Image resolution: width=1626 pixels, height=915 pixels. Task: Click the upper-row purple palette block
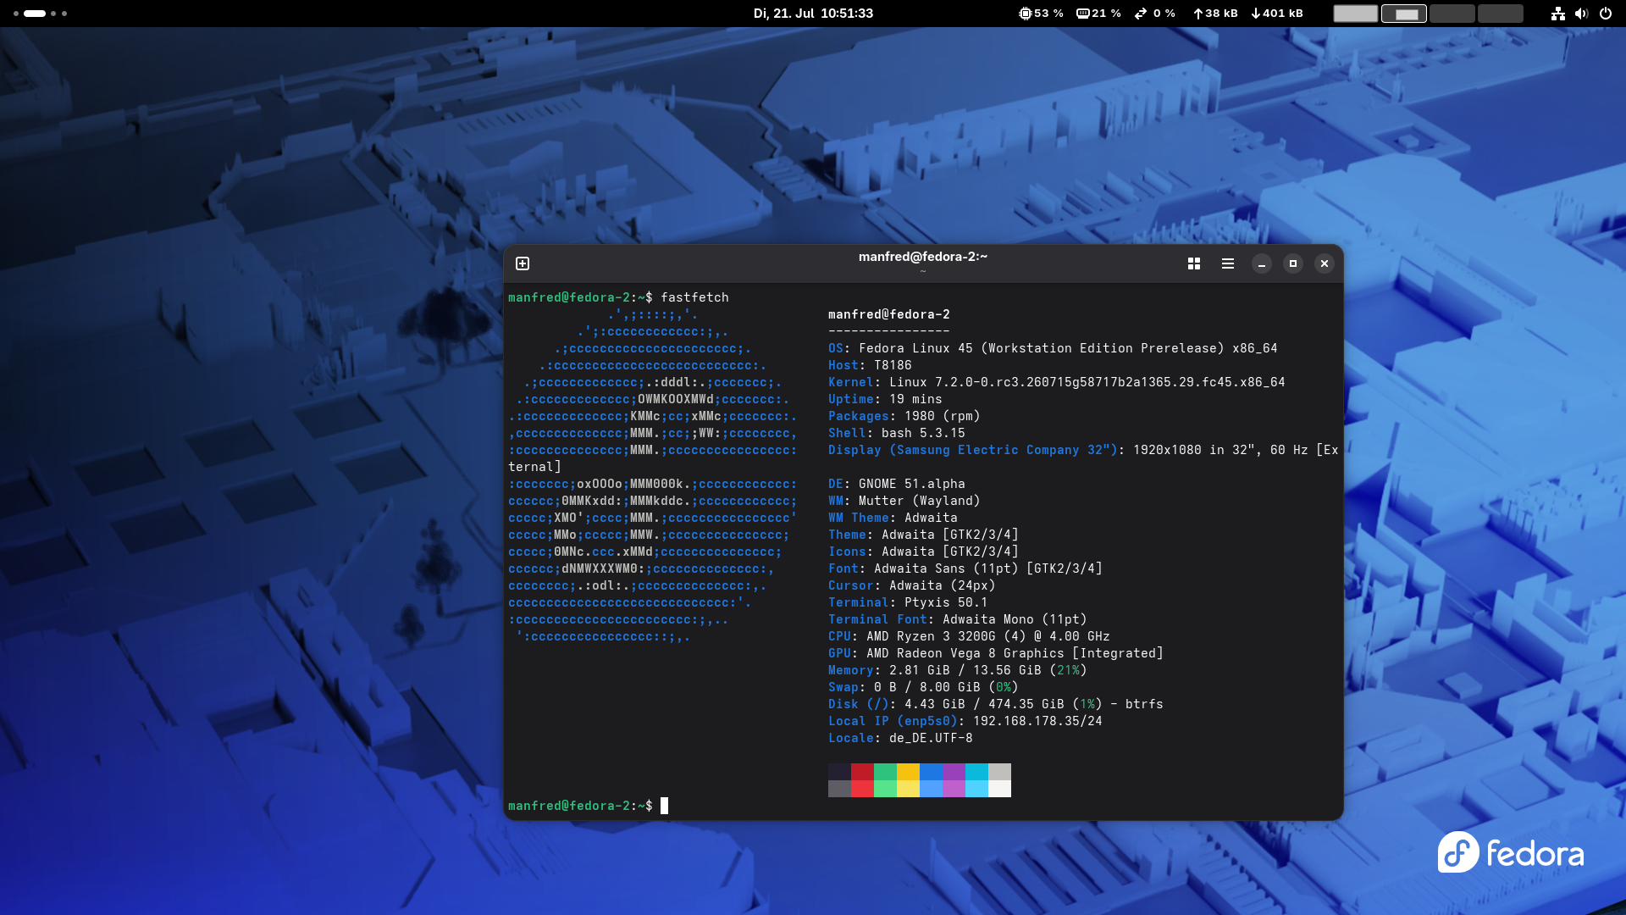click(954, 772)
